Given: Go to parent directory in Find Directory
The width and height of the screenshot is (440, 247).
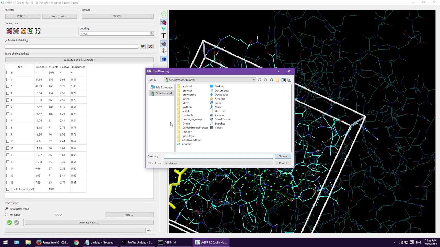Looking at the screenshot, I should tap(271, 80).
